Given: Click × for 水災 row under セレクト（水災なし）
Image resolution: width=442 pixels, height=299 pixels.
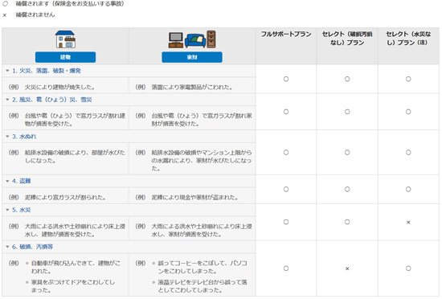Looking at the screenshot, I should coord(408,223).
